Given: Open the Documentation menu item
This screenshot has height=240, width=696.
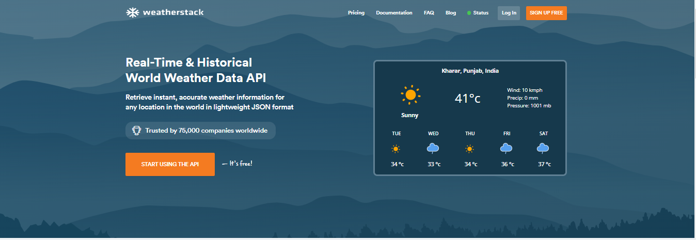Looking at the screenshot, I should pyautogui.click(x=394, y=13).
